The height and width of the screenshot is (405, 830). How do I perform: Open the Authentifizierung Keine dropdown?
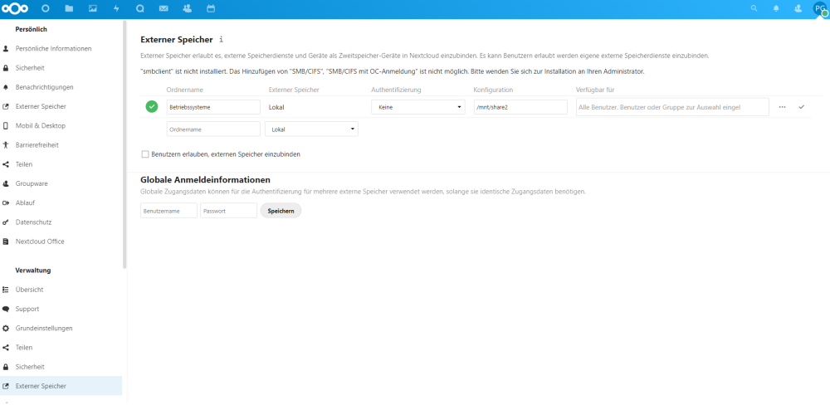(x=418, y=107)
